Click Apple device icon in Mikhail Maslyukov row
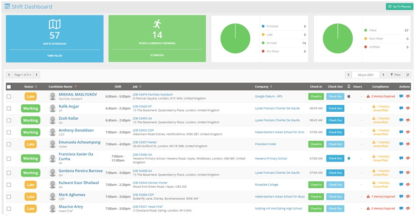Image resolution: width=415 pixels, height=217 pixels. (x=349, y=96)
